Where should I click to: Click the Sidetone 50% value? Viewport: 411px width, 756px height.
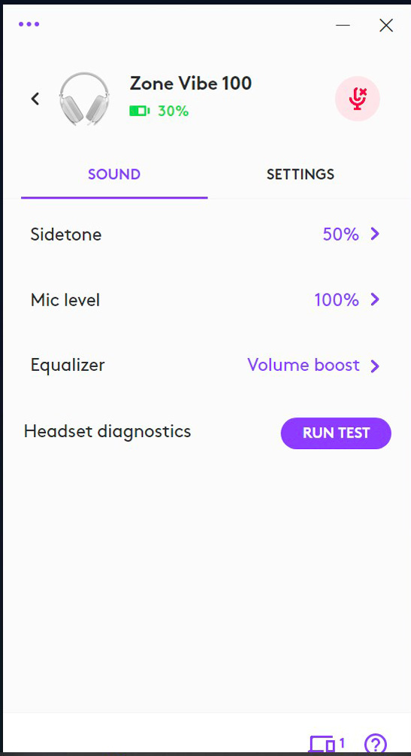click(340, 234)
